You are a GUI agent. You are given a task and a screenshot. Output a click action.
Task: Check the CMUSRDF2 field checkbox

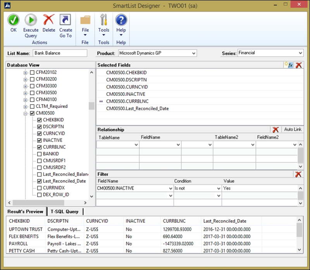pos(40,167)
